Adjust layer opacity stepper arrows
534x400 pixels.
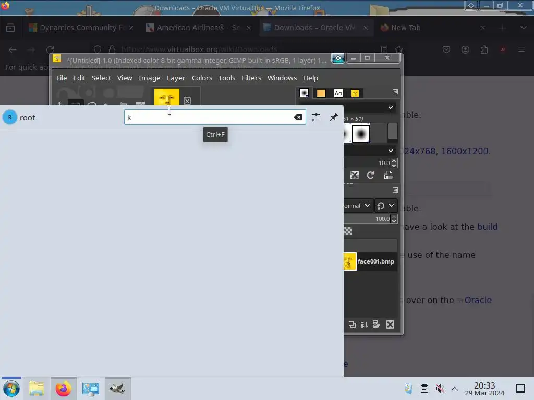click(x=394, y=219)
